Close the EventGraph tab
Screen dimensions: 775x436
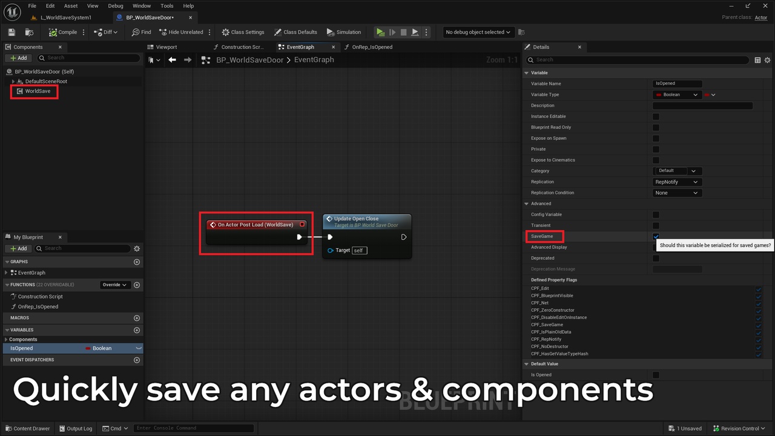pos(333,47)
